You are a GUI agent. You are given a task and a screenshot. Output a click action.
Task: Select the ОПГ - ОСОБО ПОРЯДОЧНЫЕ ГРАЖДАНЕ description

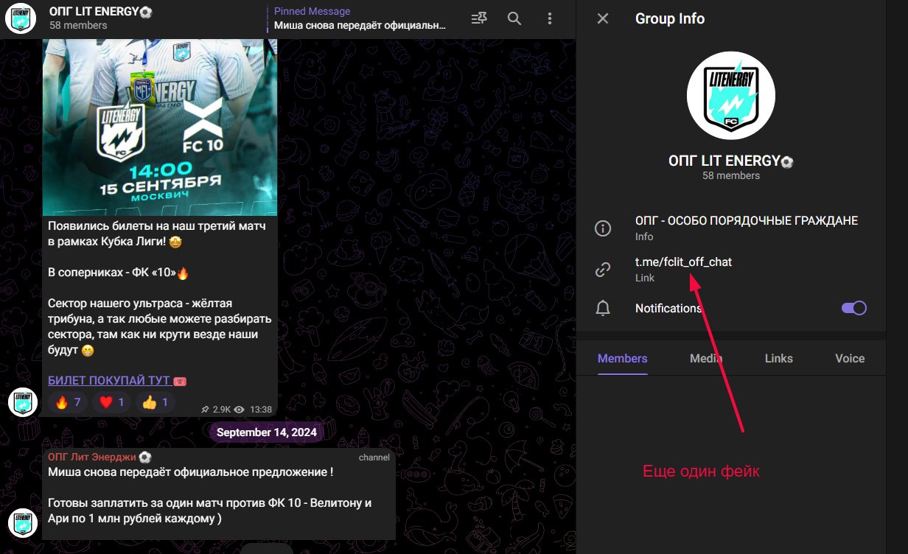(x=747, y=221)
